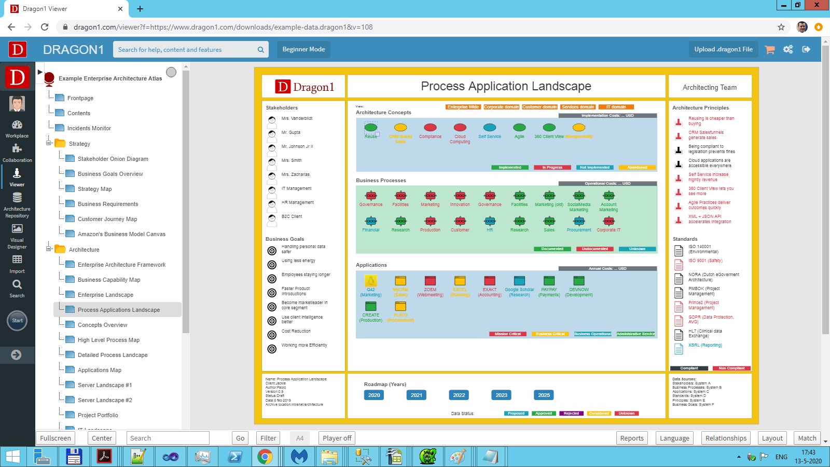The image size is (830, 467).
Task: Toggle the Beginner Mode button
Action: point(303,49)
